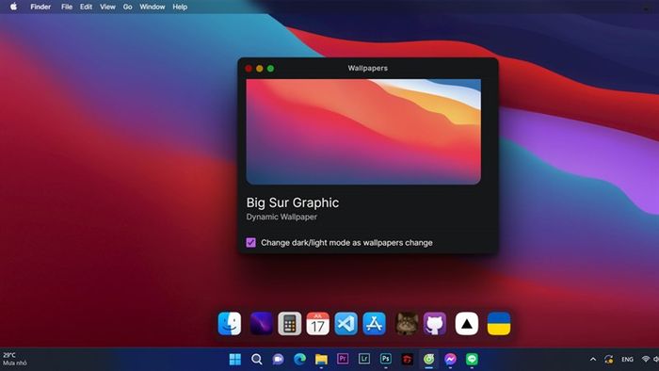Open the Window menu

pyautogui.click(x=153, y=7)
